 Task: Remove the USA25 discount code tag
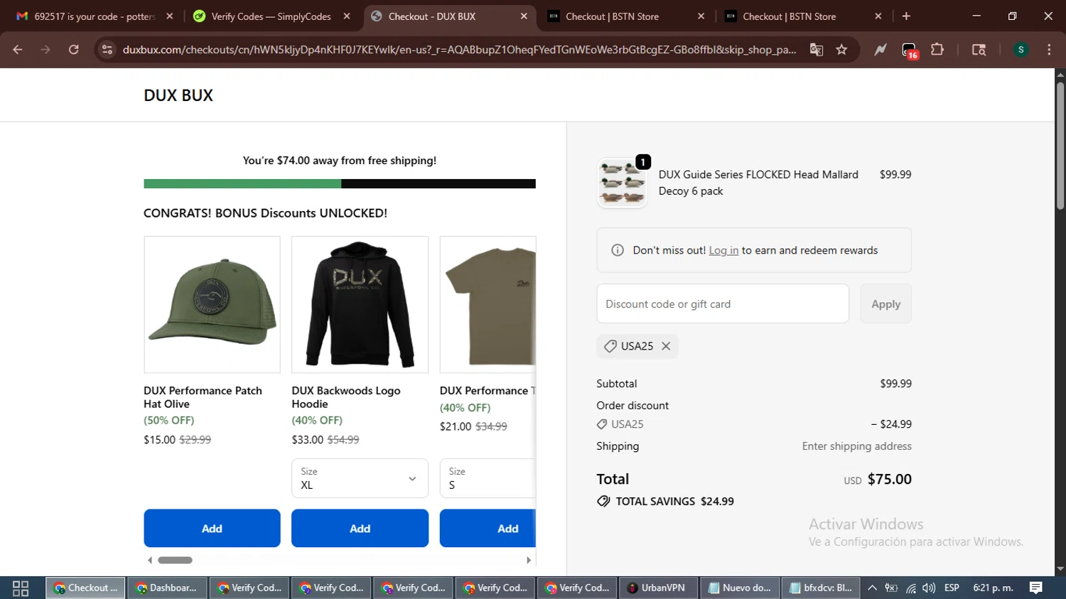pos(666,346)
